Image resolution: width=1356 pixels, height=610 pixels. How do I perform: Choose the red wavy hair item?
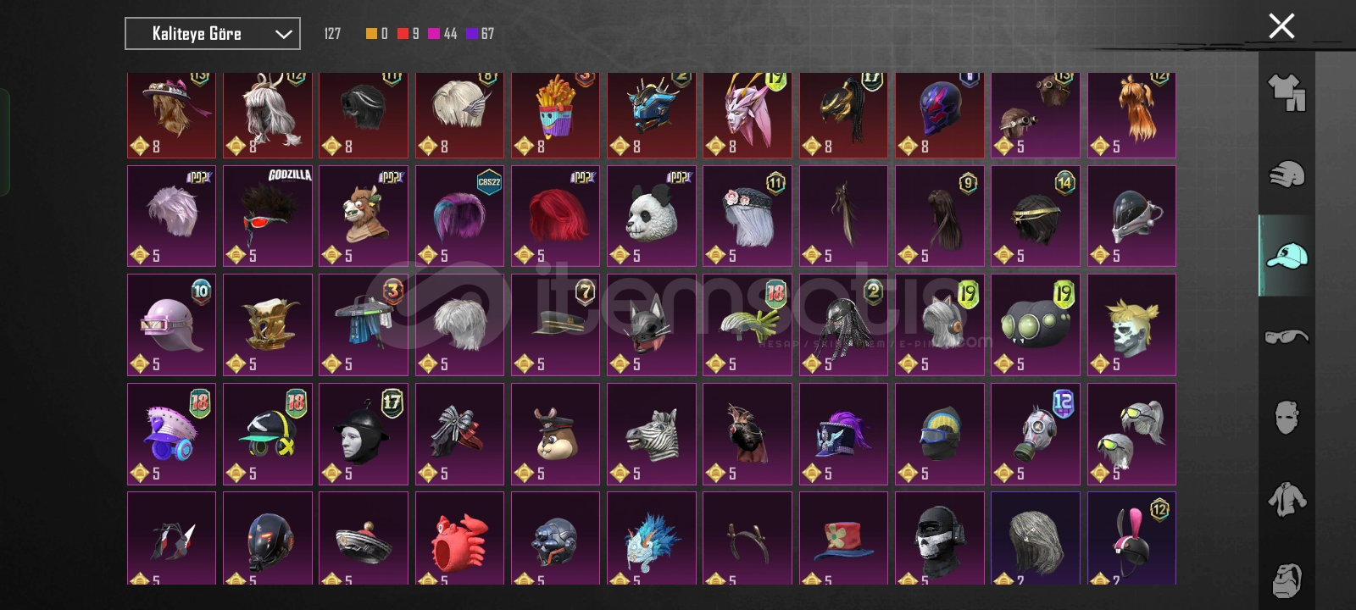(x=555, y=216)
